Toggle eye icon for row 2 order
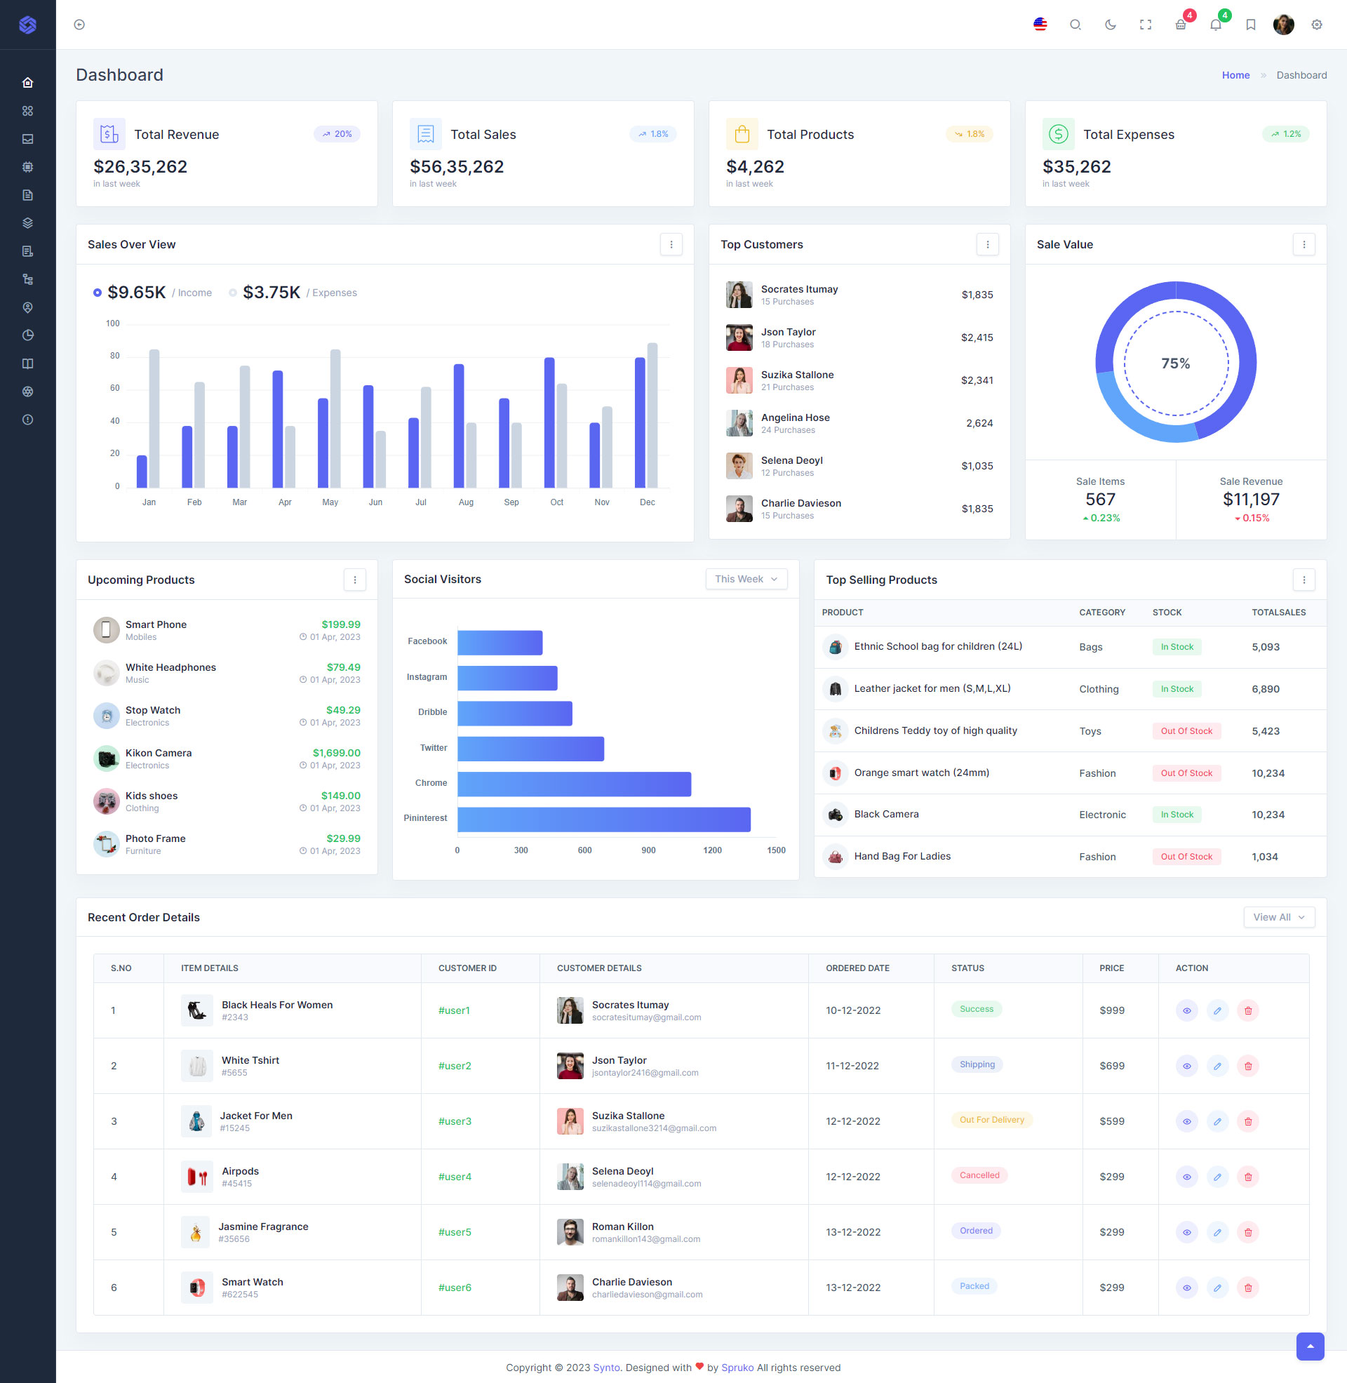1347x1383 pixels. pyautogui.click(x=1184, y=1064)
